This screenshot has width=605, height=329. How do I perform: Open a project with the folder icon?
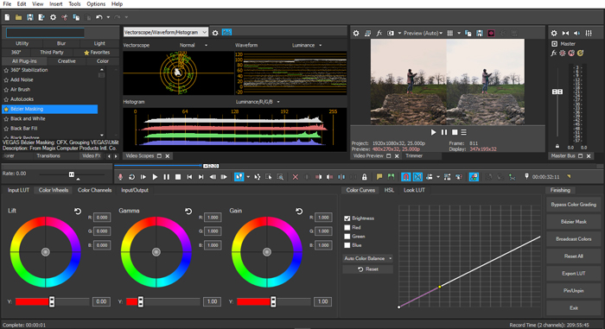[18, 17]
